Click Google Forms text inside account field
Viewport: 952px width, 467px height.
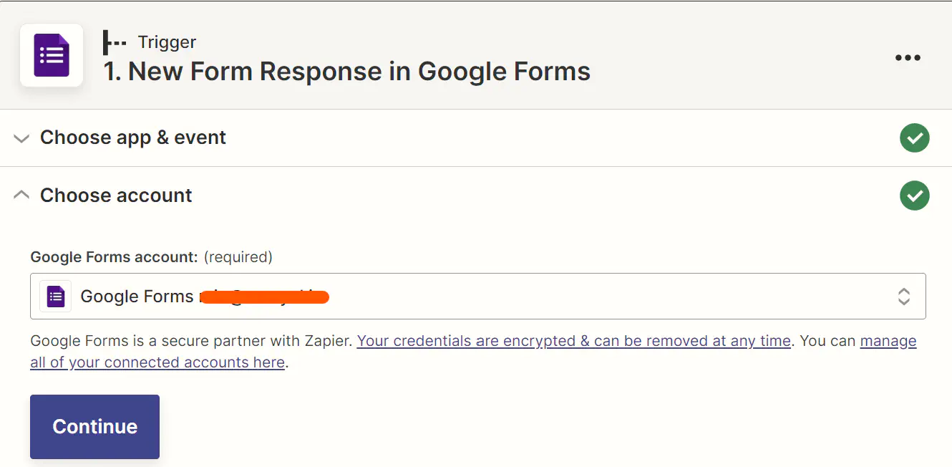(x=137, y=297)
